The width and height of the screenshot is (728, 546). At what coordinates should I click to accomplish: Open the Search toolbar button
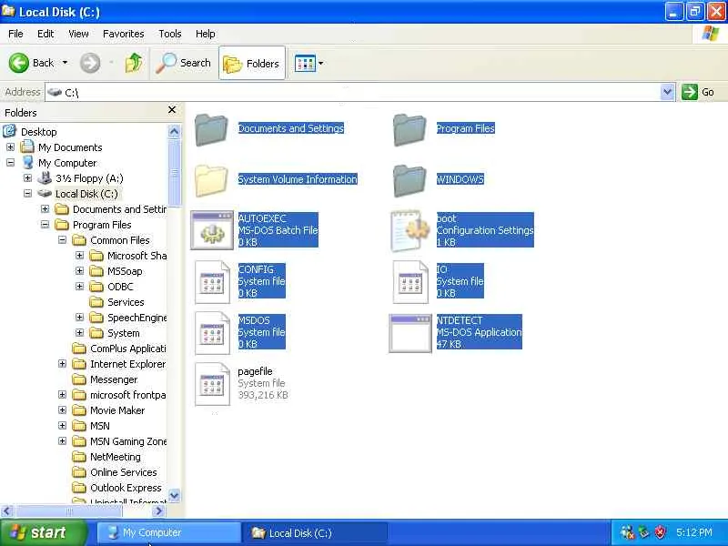(184, 63)
